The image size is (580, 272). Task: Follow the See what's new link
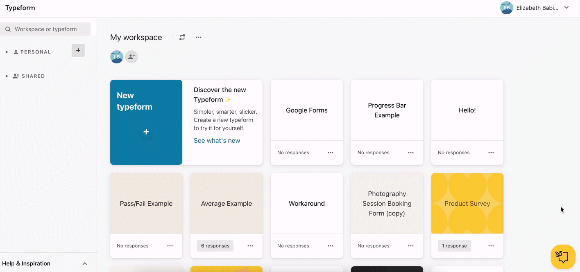217,140
